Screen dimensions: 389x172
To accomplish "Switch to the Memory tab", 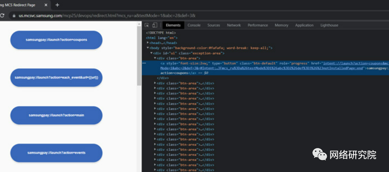I will click(281, 25).
